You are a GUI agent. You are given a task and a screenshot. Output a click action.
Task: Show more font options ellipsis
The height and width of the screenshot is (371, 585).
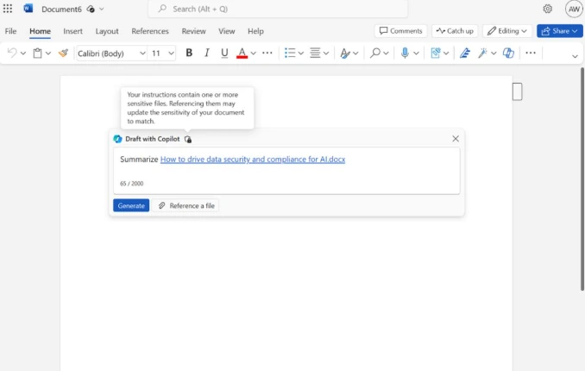[267, 53]
